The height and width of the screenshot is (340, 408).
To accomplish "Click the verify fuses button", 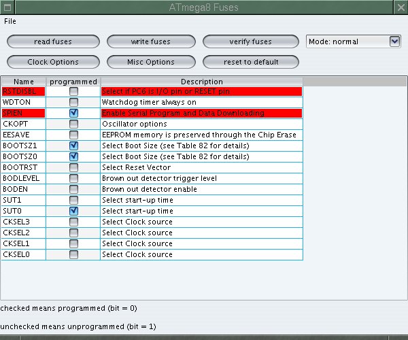I will pos(251,41).
